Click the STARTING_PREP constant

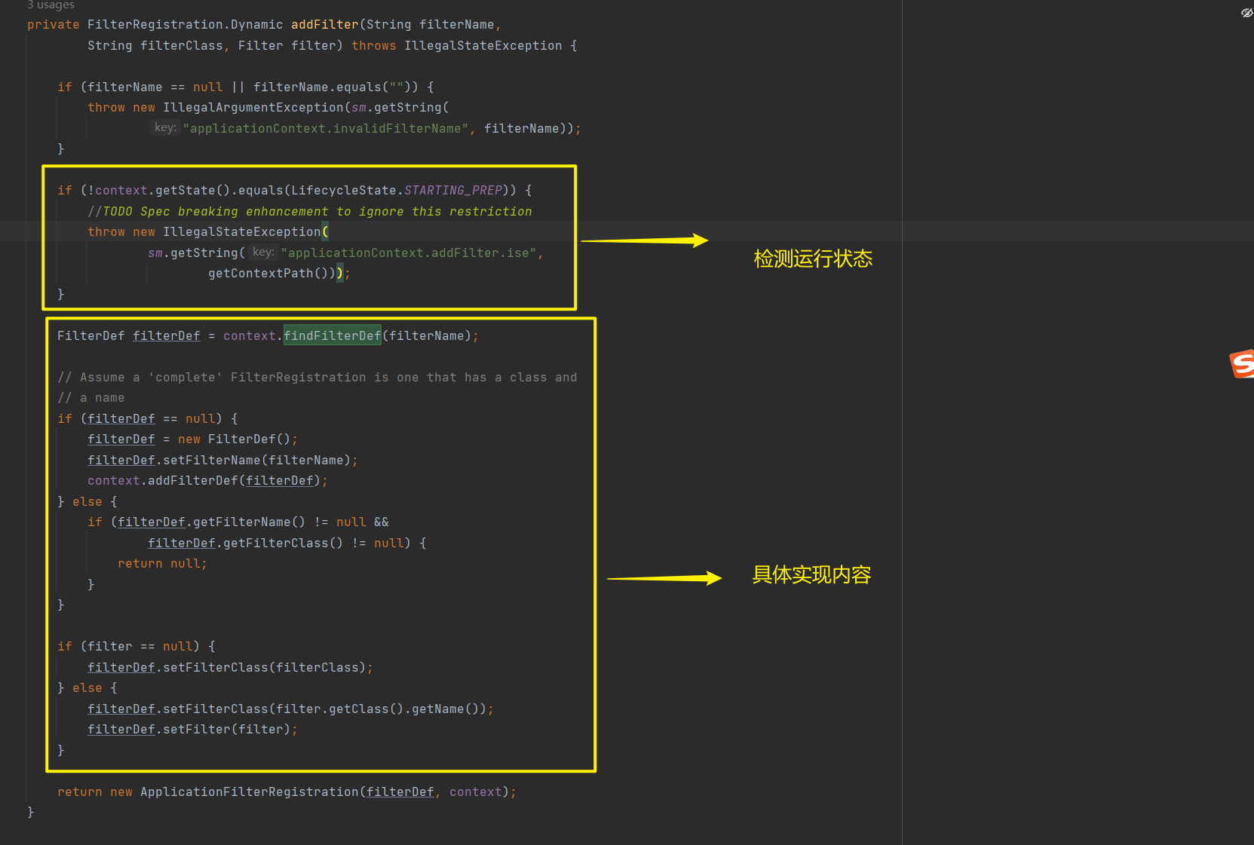pyautogui.click(x=452, y=191)
